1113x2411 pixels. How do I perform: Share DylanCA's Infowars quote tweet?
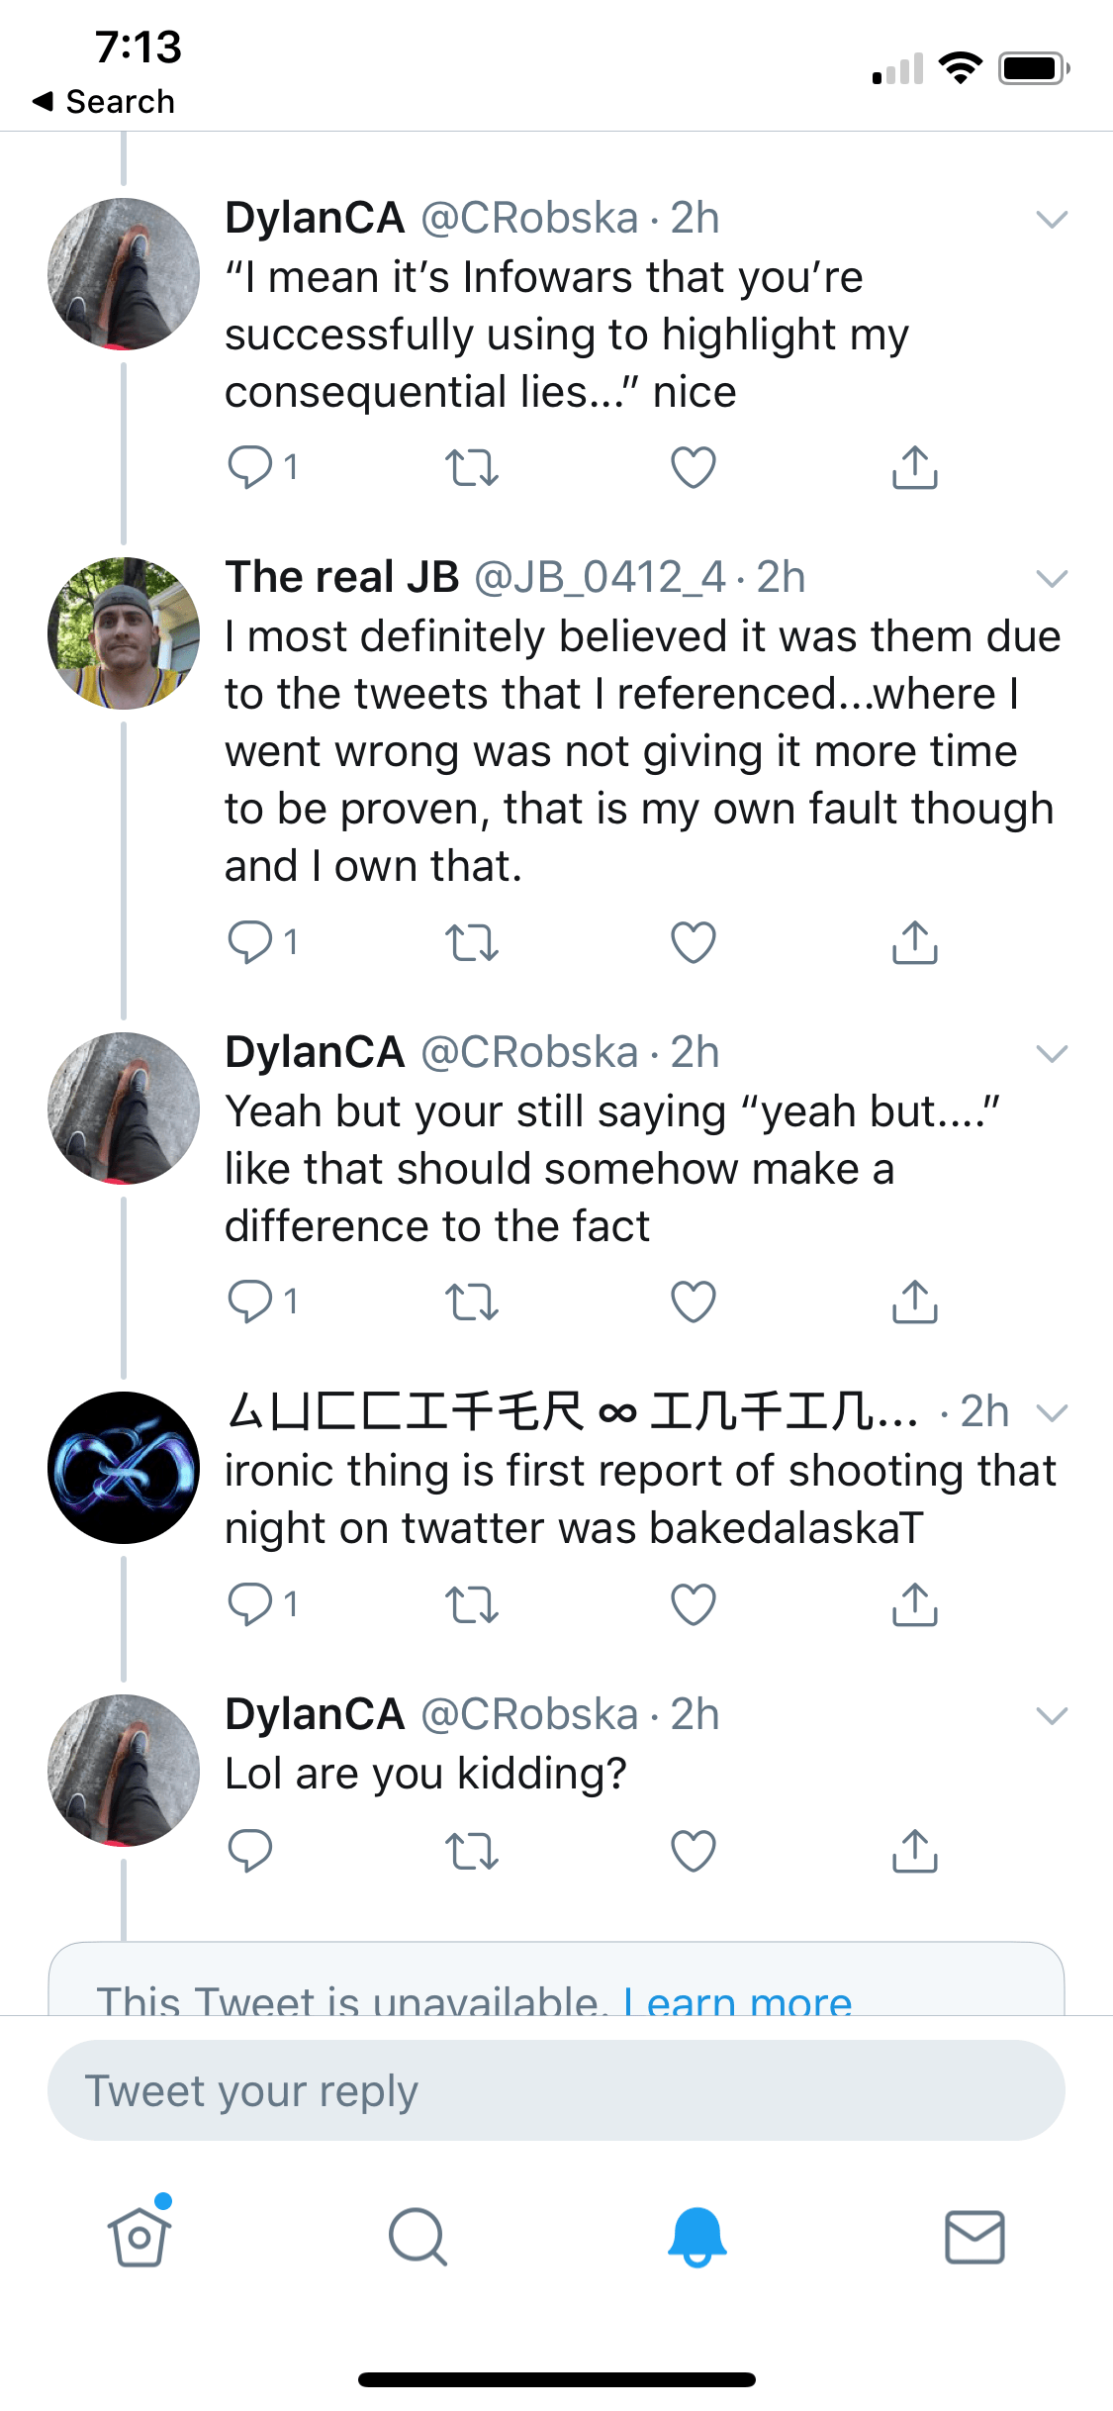pyautogui.click(x=914, y=468)
